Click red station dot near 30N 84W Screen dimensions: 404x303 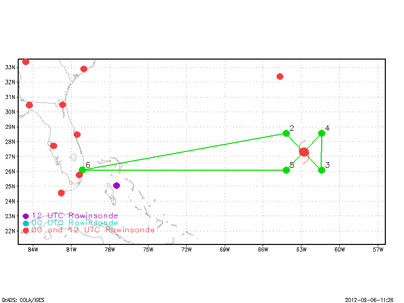pyautogui.click(x=29, y=105)
